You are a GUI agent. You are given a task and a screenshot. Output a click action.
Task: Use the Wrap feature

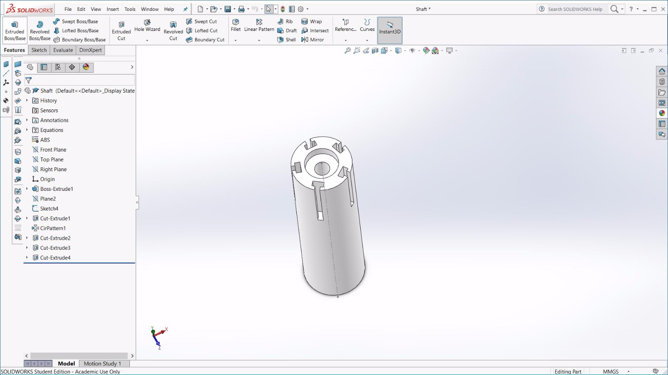tap(311, 21)
